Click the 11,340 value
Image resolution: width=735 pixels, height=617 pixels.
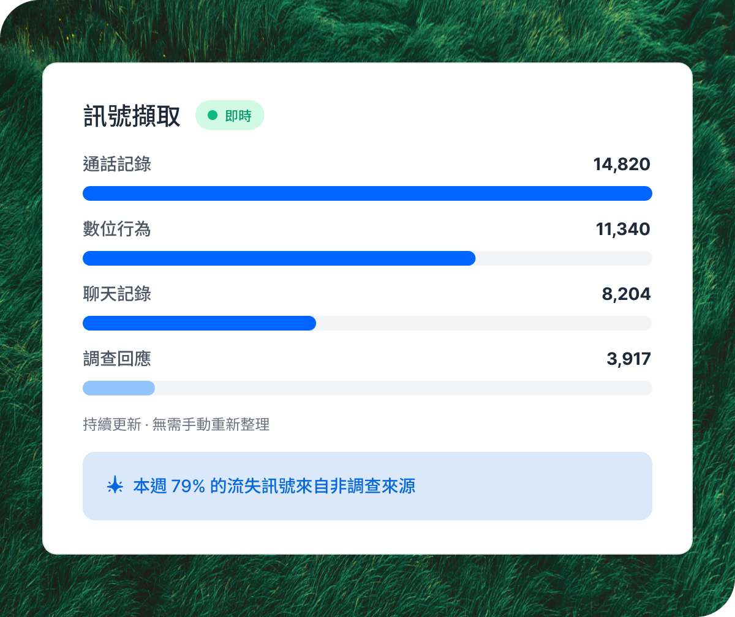pos(623,230)
